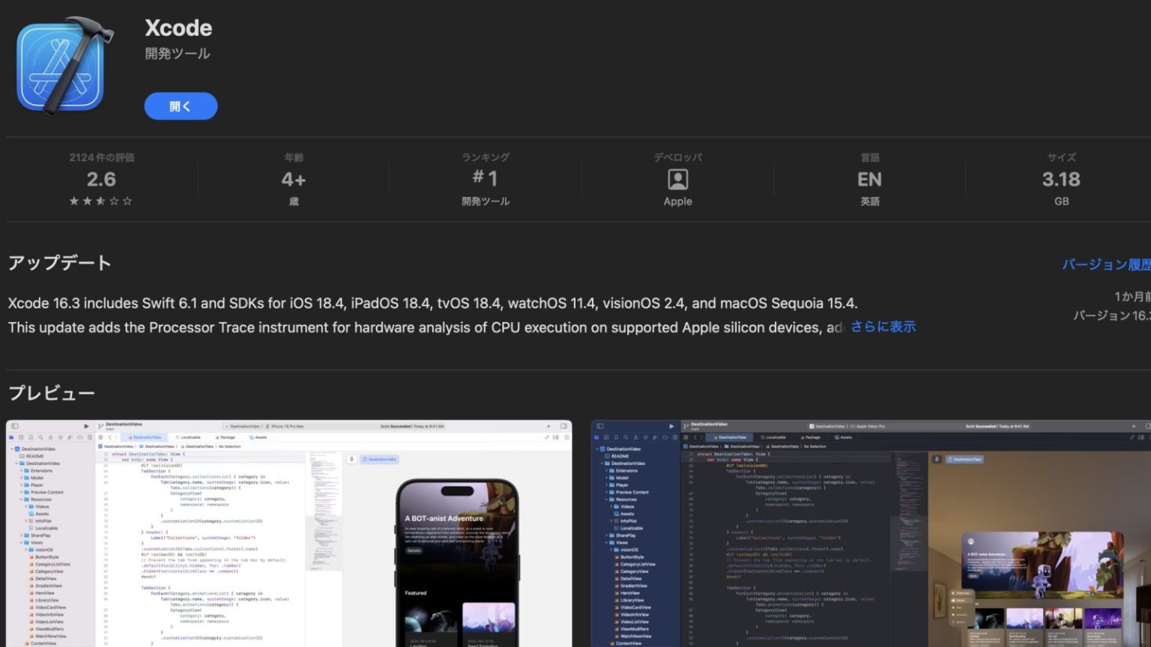Click the Run button in the Apple Vision Pro preview

tap(671, 426)
